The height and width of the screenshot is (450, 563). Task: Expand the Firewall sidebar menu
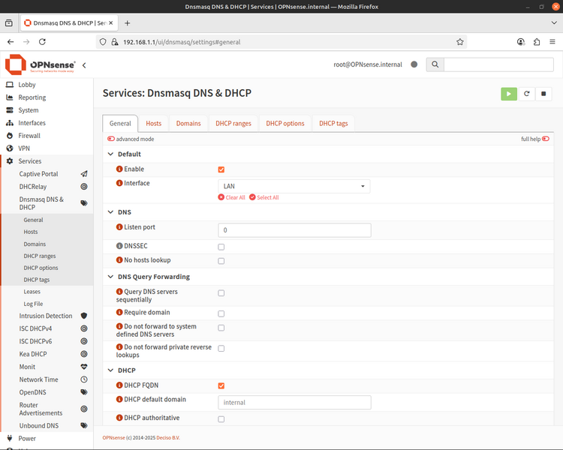[x=29, y=136]
